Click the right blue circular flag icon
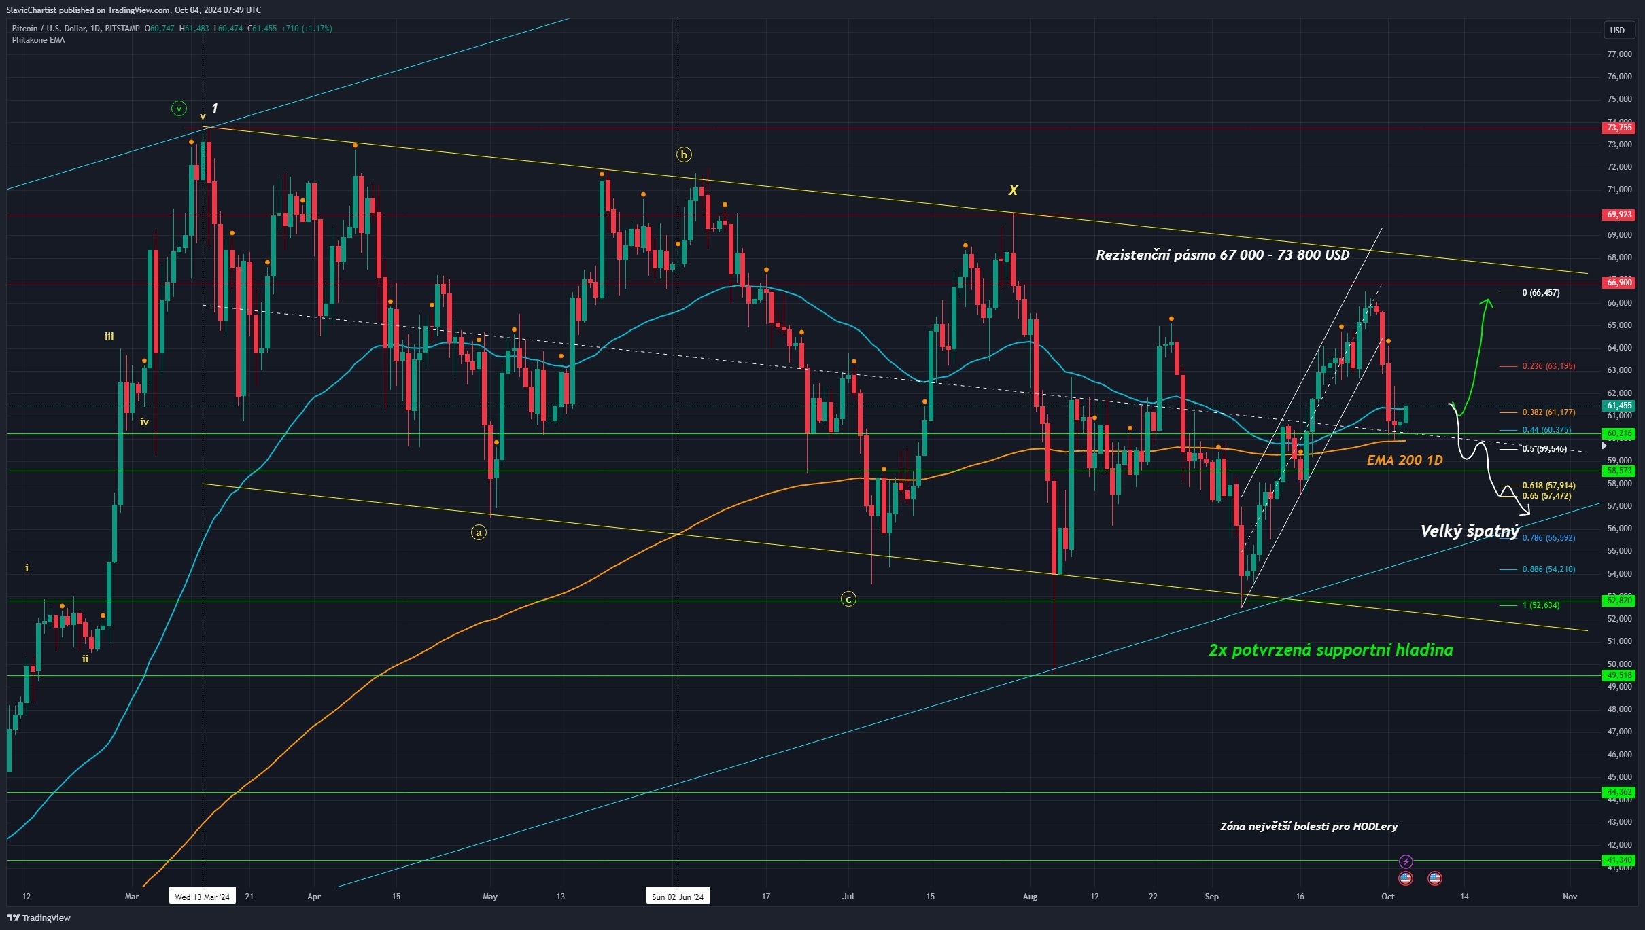 click(1435, 878)
